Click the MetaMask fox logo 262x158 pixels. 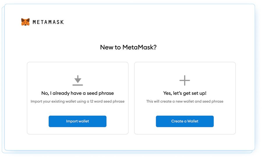(x=25, y=22)
